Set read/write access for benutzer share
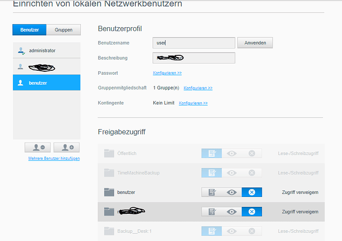 coord(212,192)
